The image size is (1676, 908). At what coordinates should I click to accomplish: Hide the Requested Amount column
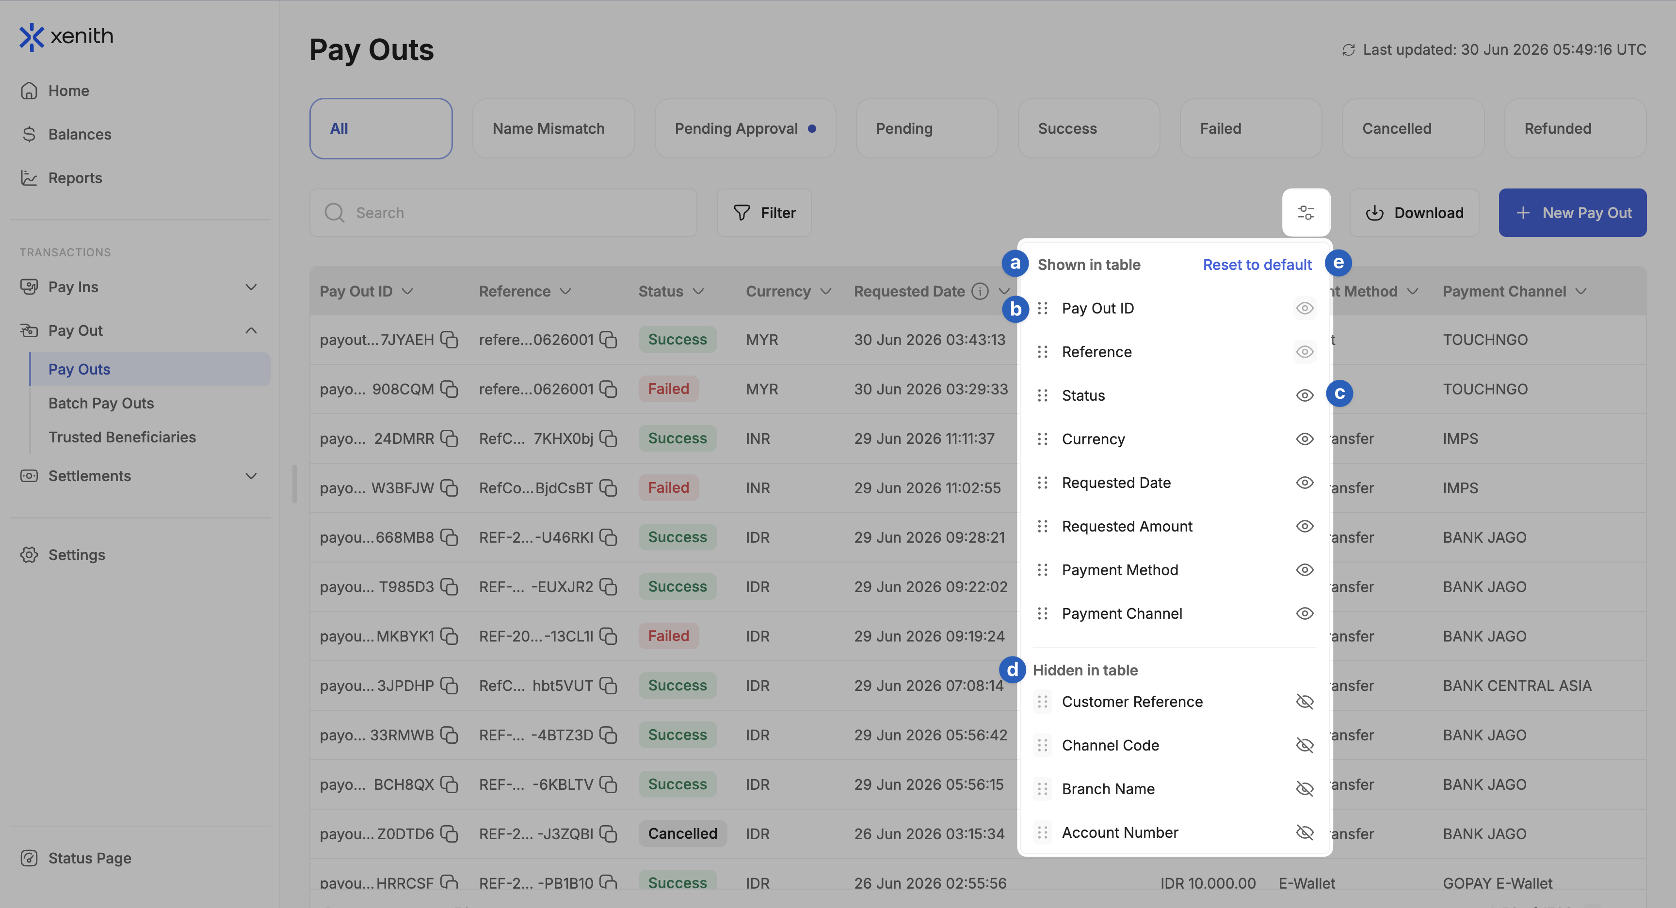[1305, 526]
